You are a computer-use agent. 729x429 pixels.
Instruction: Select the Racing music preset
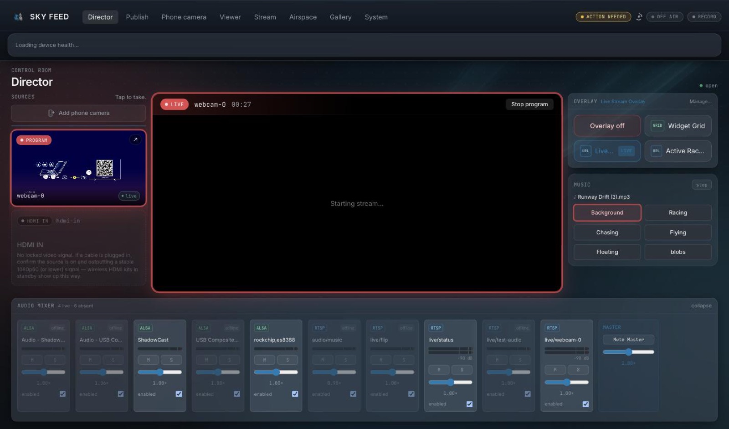tap(678, 212)
